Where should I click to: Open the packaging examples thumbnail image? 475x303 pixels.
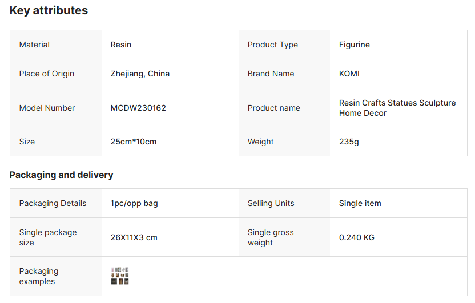point(120,276)
